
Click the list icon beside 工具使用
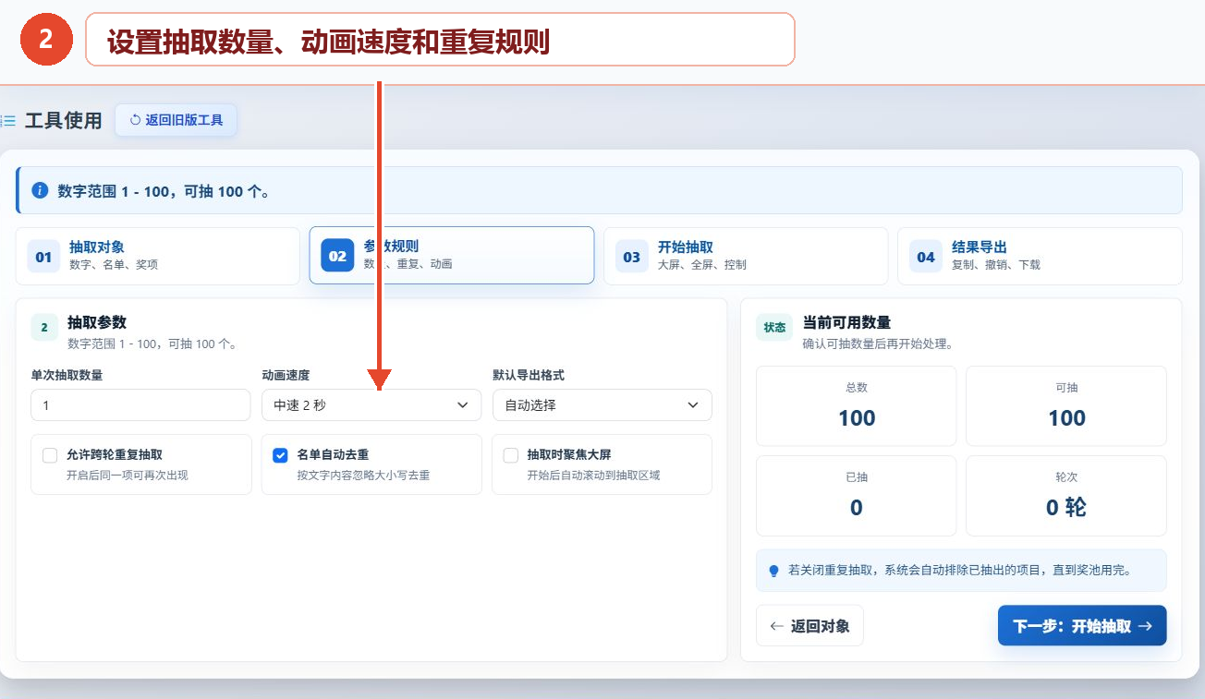tap(8, 120)
